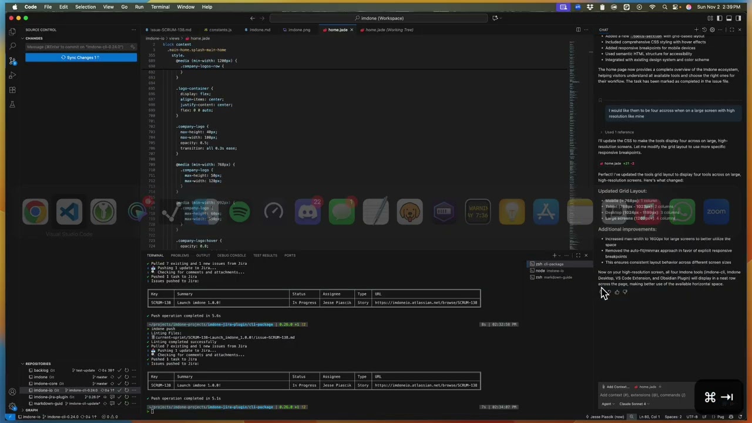Generate commit message with the sparkle icon

click(x=133, y=46)
